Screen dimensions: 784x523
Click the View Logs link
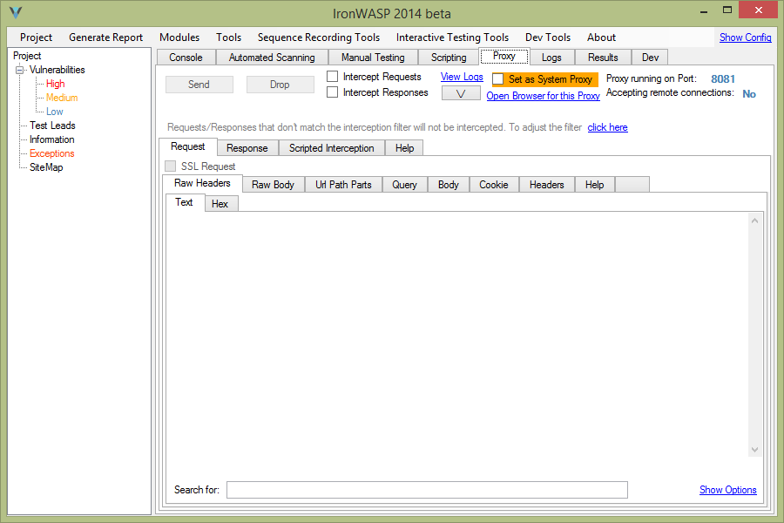click(462, 77)
